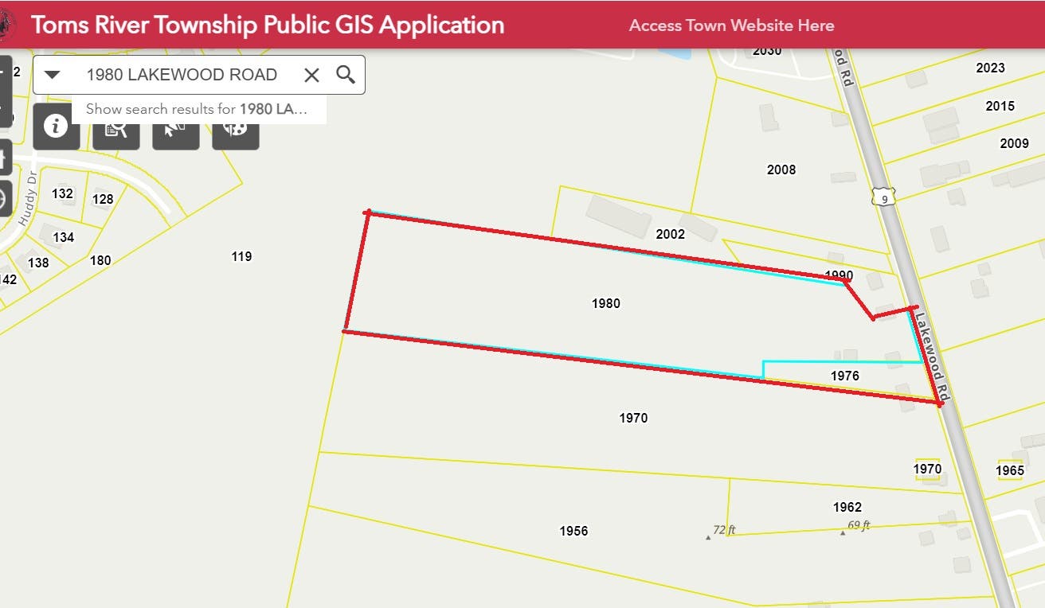Select the 'Show search results' suggestion
1045x608 pixels.
coord(198,109)
